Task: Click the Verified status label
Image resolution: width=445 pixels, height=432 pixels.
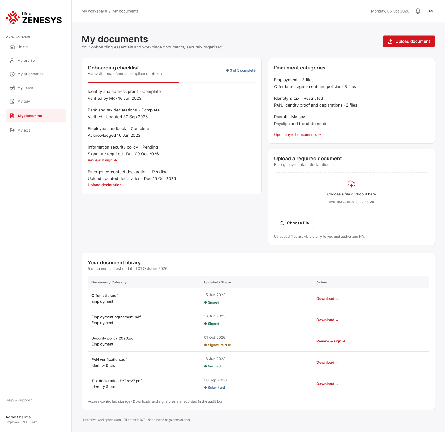Action: coord(212,366)
